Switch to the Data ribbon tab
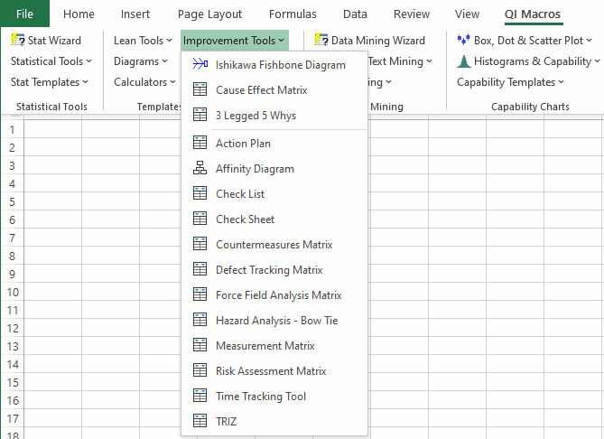 click(x=355, y=14)
